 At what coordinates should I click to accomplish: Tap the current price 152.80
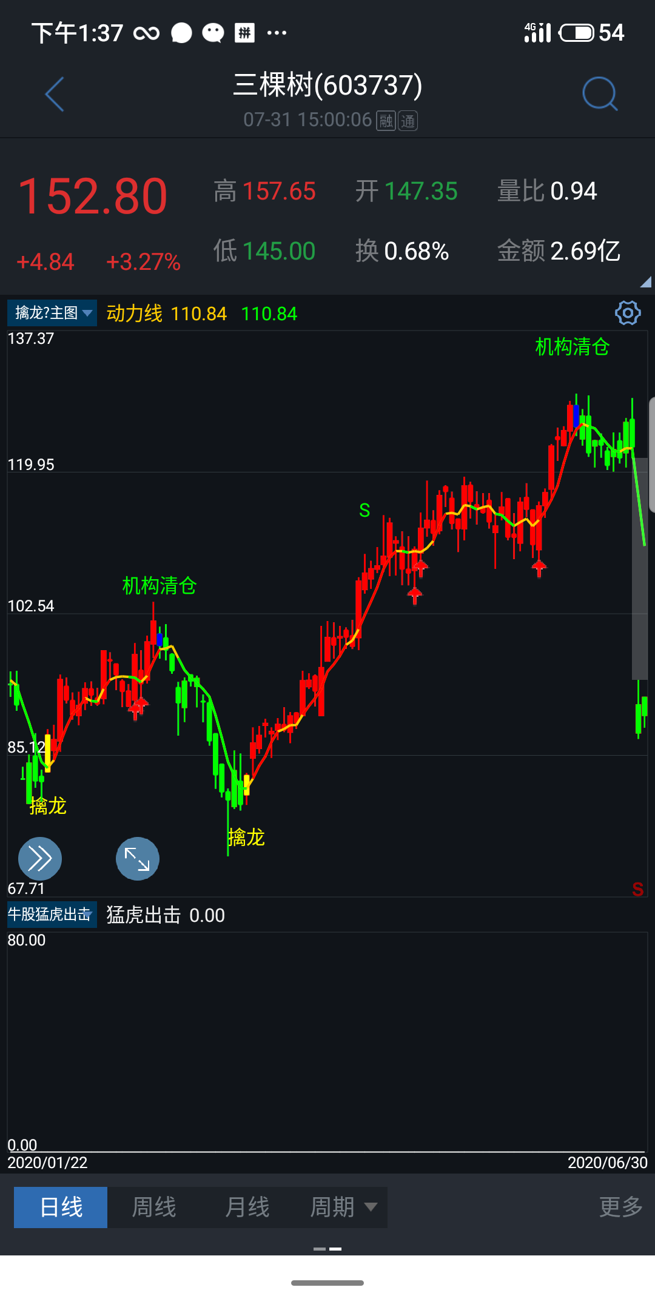[x=93, y=196]
